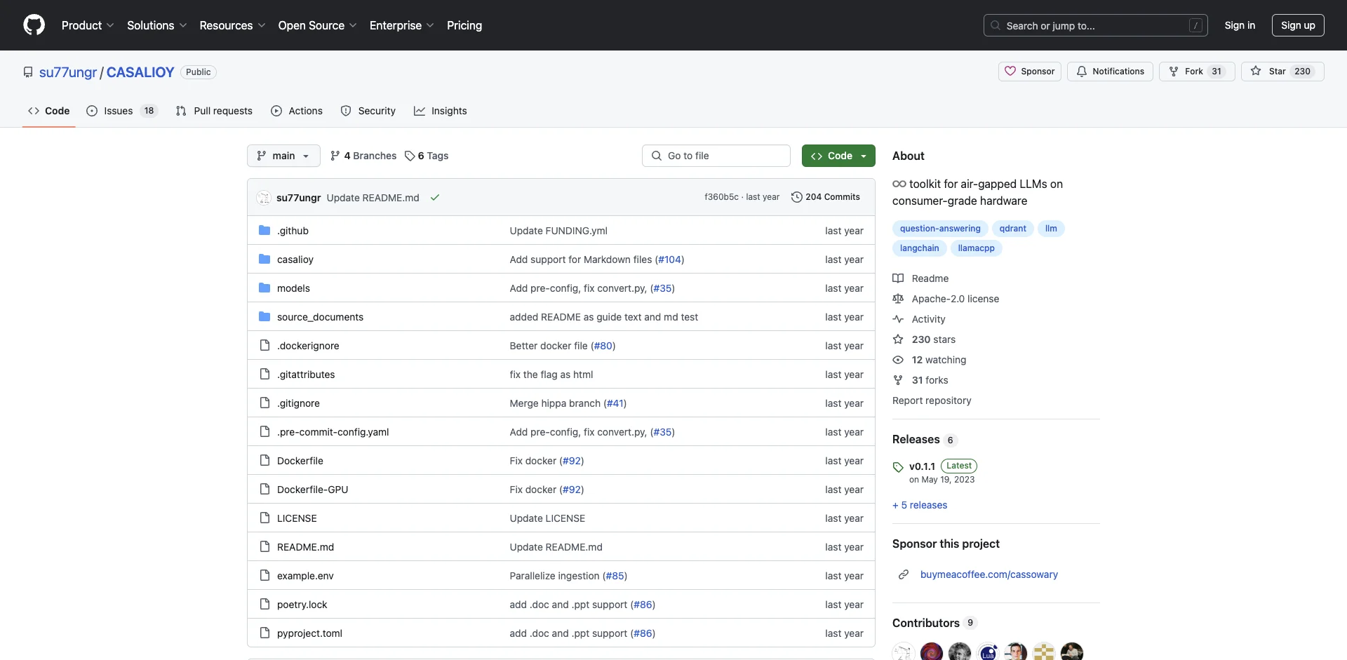Open the poetry.lock file

302,605
